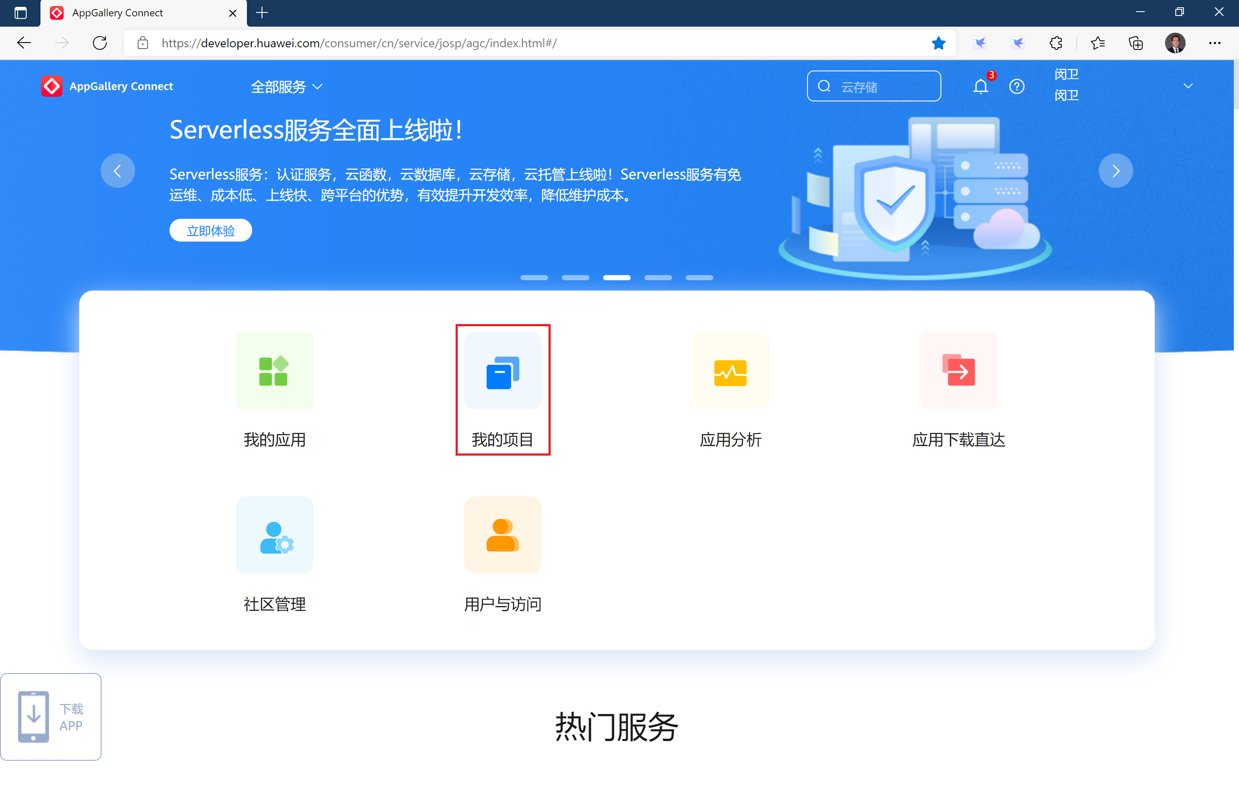The height and width of the screenshot is (790, 1239).
Task: Open the 应用下载直达 icon
Action: [x=958, y=370]
